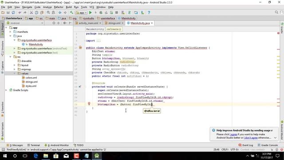This screenshot has width=284, height=160.
Task: Toggle the Project tool window button
Action: [2, 30]
